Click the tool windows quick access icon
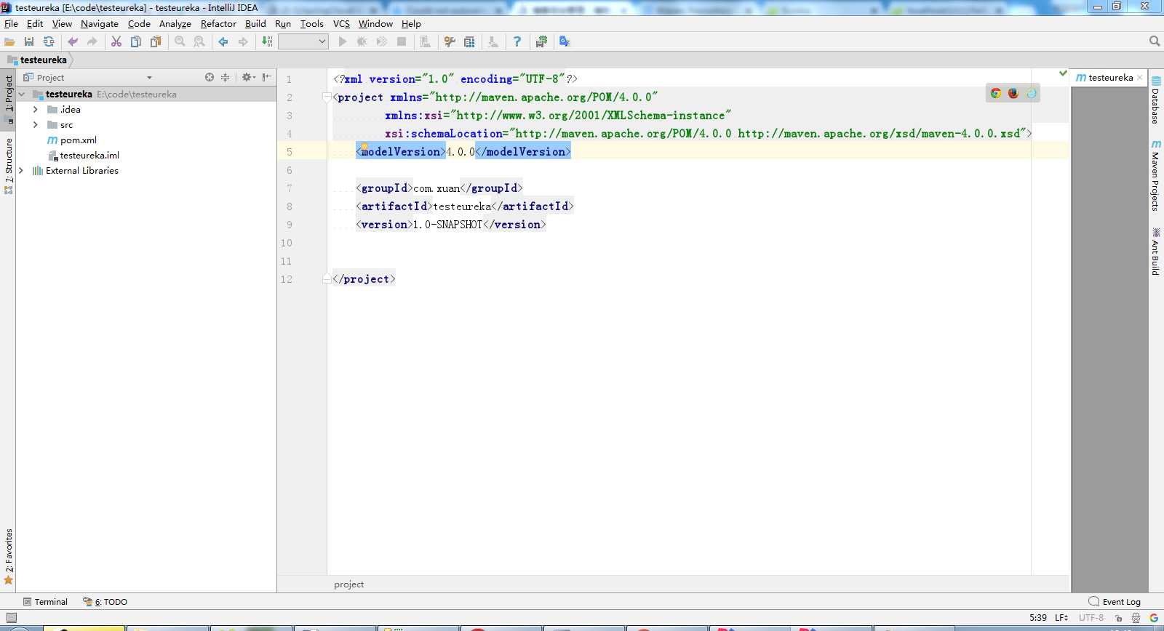Viewport: 1164px width, 631px height. coord(11,618)
